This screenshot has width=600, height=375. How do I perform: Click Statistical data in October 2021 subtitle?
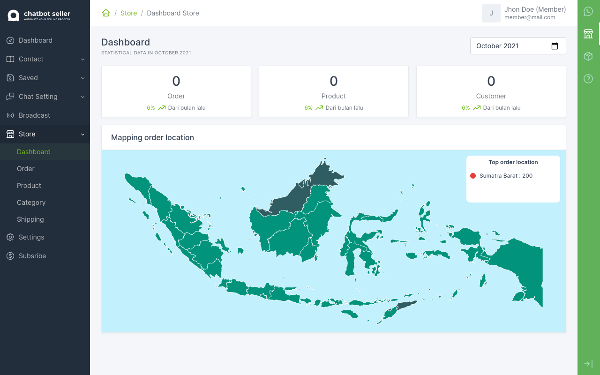pyautogui.click(x=146, y=53)
